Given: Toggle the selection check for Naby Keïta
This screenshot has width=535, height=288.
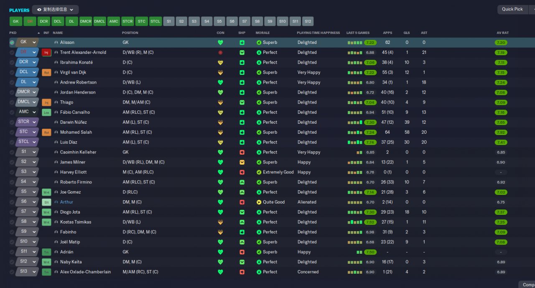Looking at the screenshot, I should coord(12,262).
